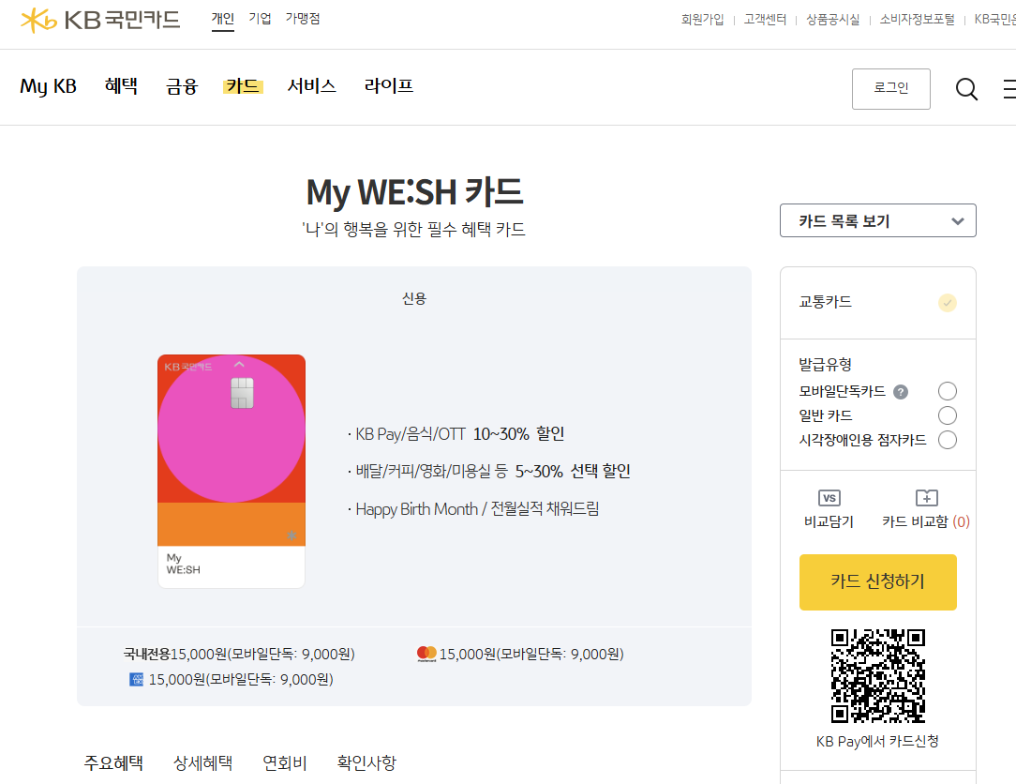Open the 소비자정보포털 link
This screenshot has height=784, width=1016.
click(x=917, y=20)
